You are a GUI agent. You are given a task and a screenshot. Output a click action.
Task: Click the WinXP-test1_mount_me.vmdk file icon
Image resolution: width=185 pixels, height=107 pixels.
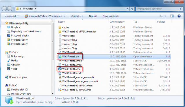[60, 77]
